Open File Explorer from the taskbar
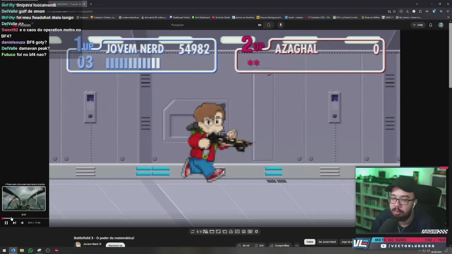452x254 pixels. click(22, 250)
